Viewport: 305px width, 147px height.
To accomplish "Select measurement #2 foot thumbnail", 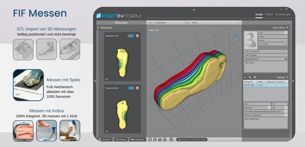I will coord(122,63).
